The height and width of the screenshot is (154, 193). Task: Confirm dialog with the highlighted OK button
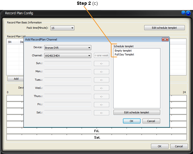132,121
